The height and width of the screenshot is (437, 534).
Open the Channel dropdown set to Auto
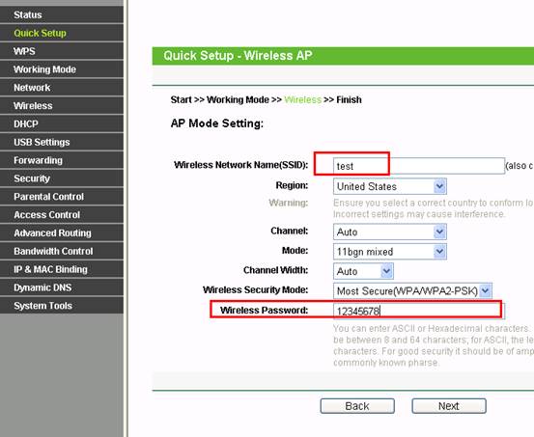tap(390, 232)
